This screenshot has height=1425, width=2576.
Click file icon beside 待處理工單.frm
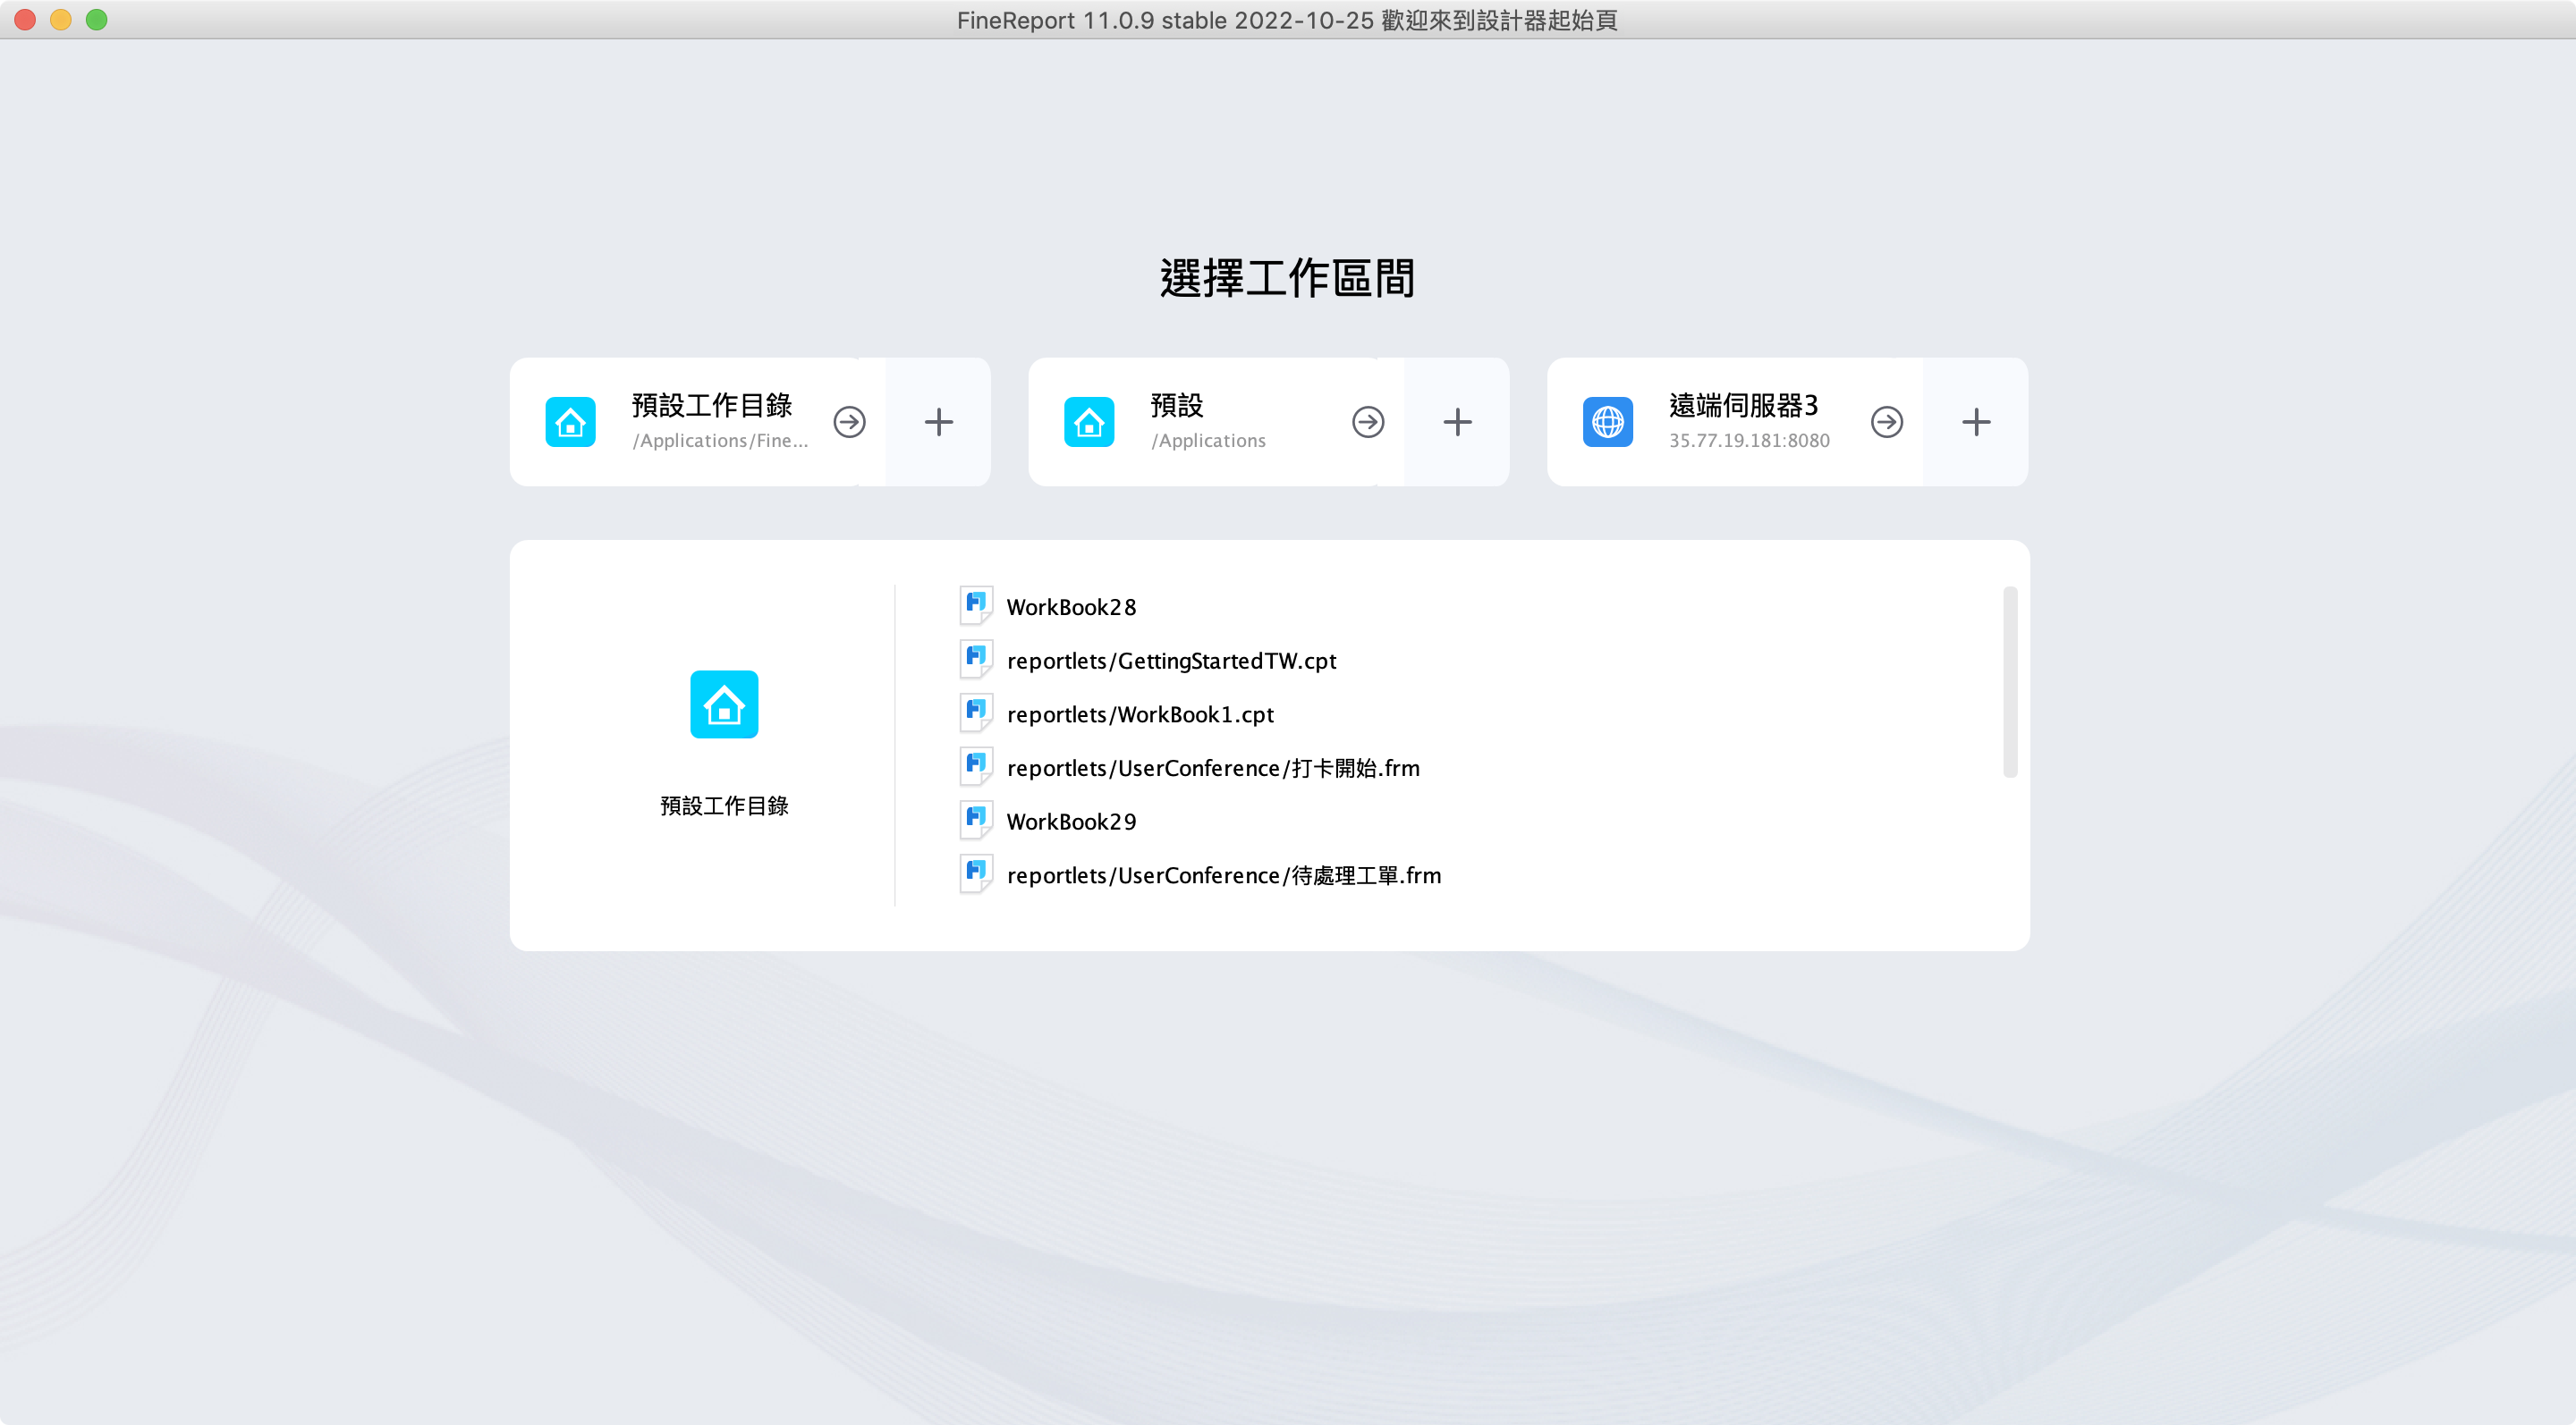[976, 874]
